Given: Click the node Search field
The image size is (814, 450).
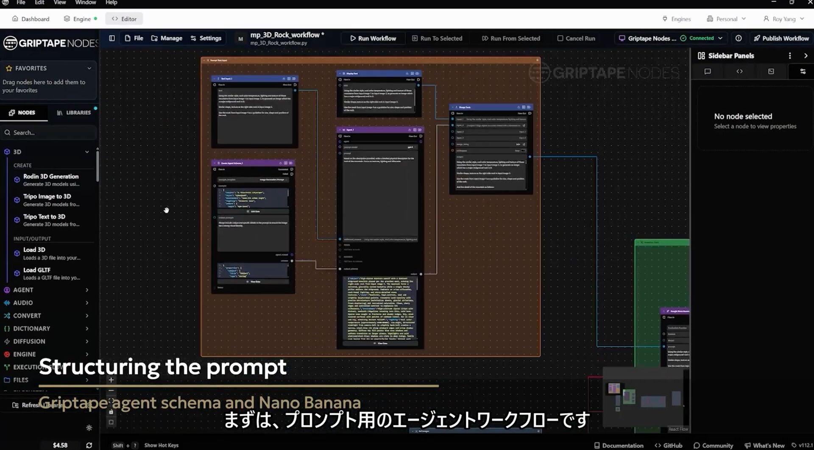Looking at the screenshot, I should tap(49, 133).
